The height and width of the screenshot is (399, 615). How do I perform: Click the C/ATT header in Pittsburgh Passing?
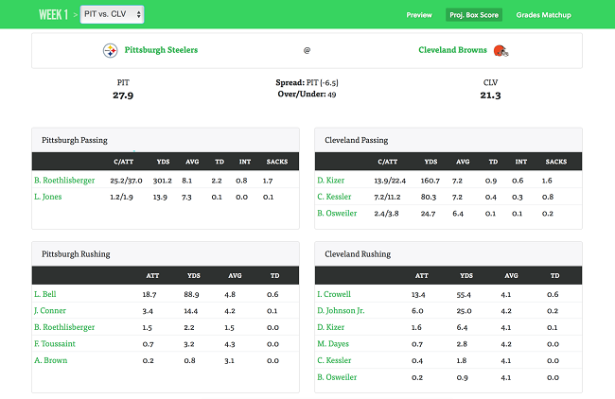click(x=124, y=162)
